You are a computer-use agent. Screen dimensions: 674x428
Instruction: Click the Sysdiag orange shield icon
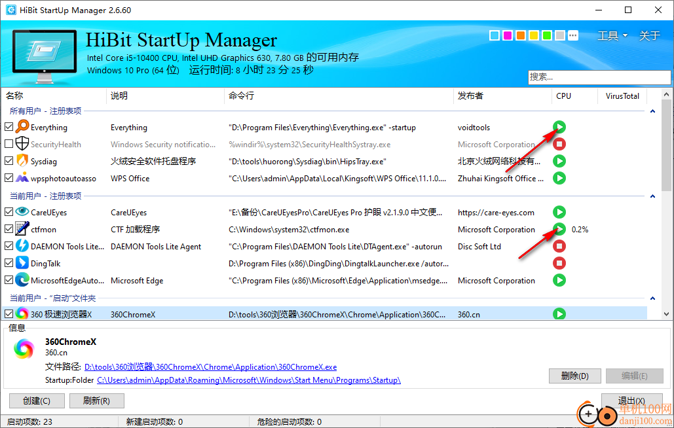tap(22, 160)
